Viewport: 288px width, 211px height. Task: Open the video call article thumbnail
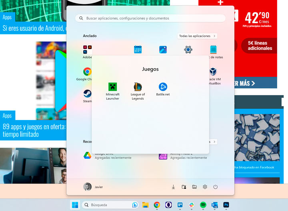point(33,166)
